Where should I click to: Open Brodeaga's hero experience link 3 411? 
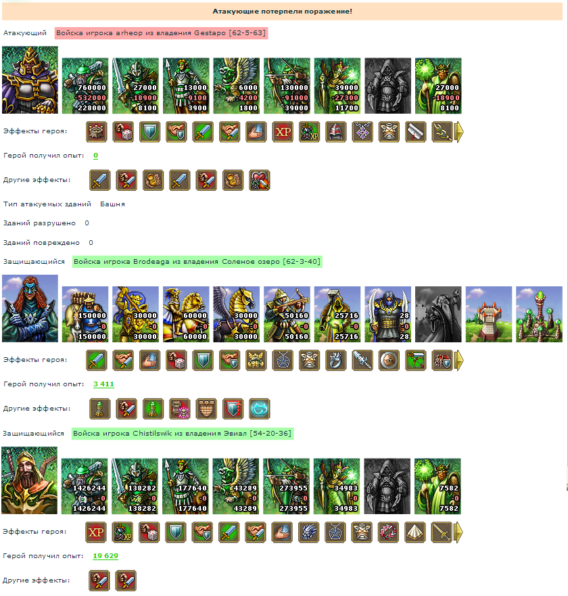pyautogui.click(x=103, y=384)
